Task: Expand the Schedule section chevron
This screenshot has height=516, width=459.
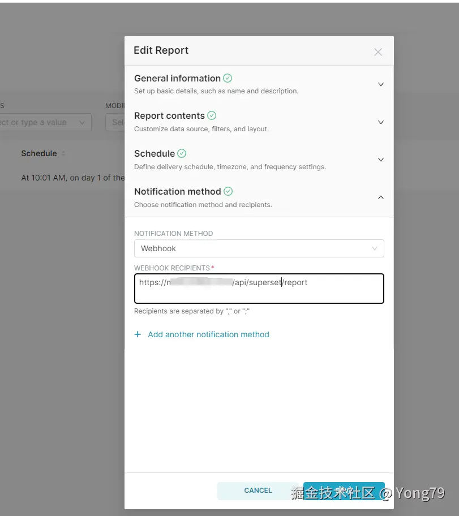Action: (381, 160)
